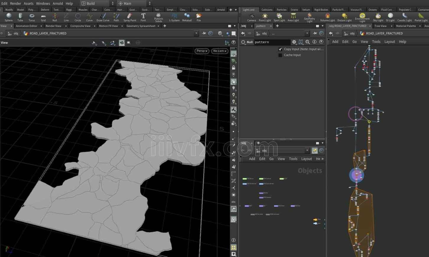Viewport: 429px width, 257px height.
Task: Switch to the Geometry Spreadsheet tab
Action: [x=141, y=26]
